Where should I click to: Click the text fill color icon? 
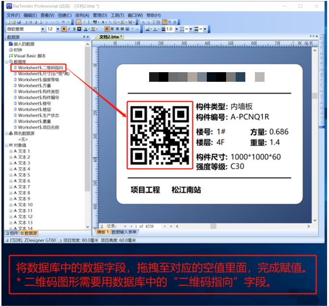93,29
